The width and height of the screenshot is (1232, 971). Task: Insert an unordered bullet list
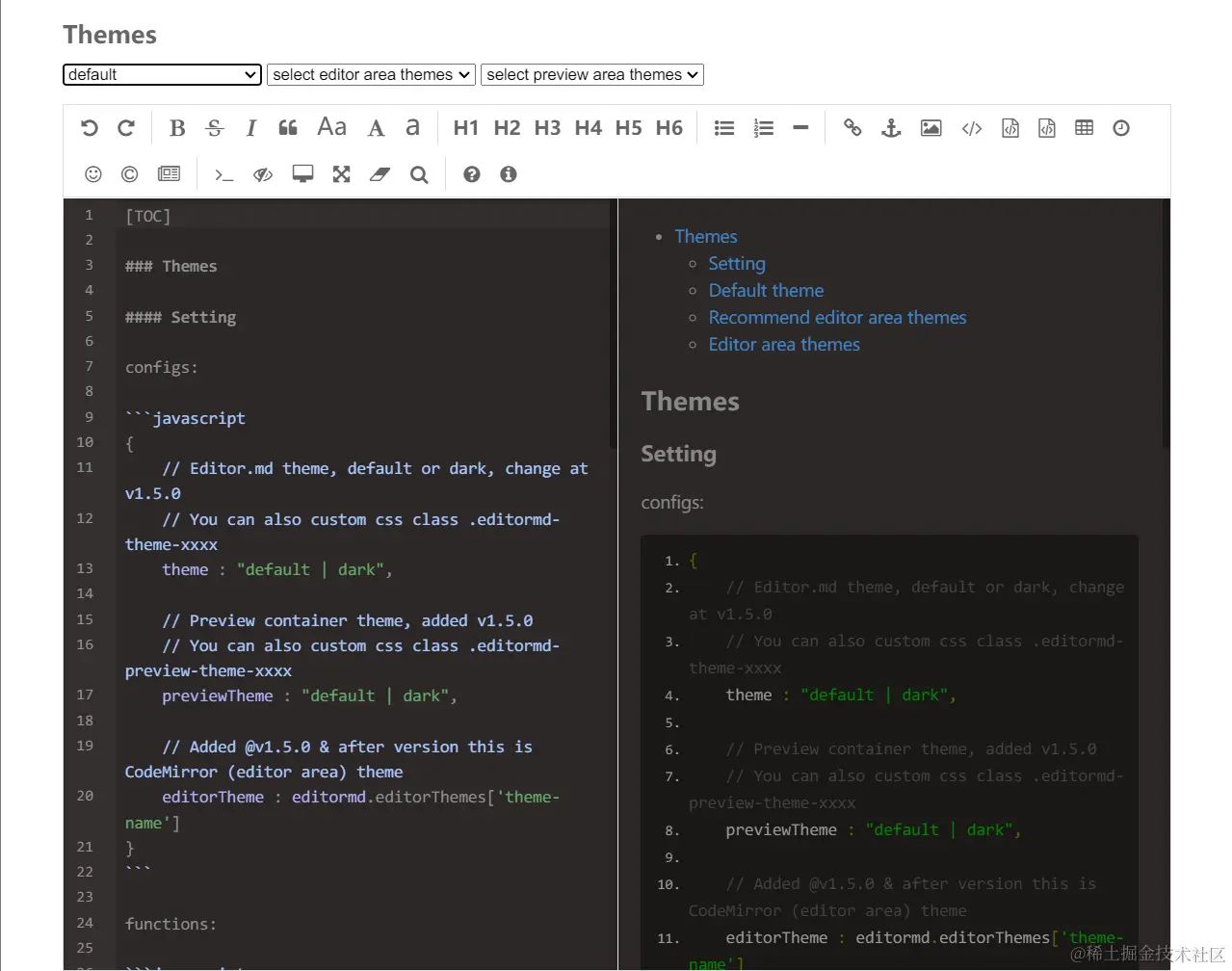(724, 128)
